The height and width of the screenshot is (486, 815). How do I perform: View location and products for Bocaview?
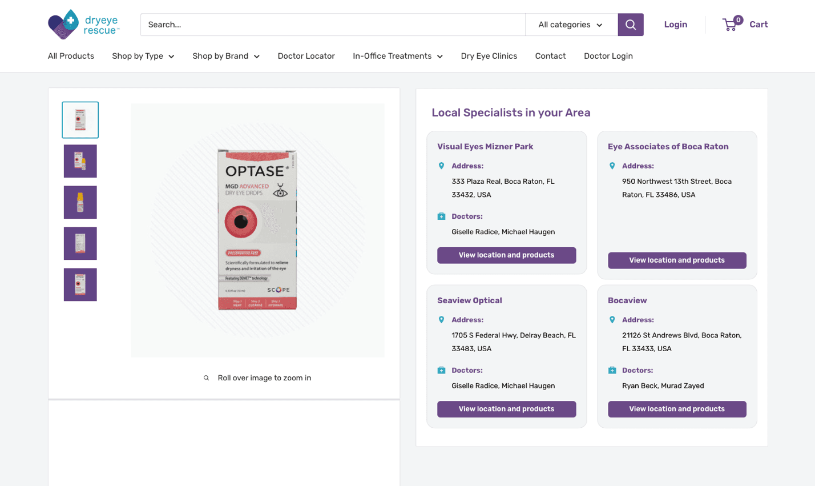click(x=677, y=409)
